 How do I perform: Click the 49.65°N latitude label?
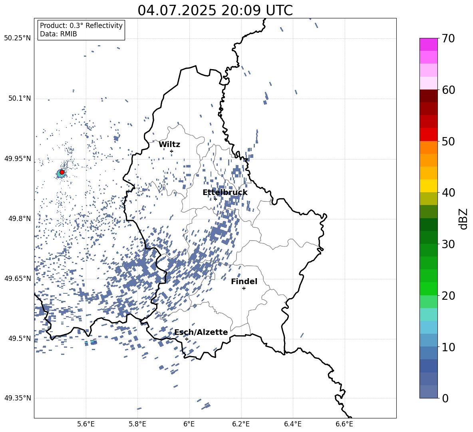point(18,278)
